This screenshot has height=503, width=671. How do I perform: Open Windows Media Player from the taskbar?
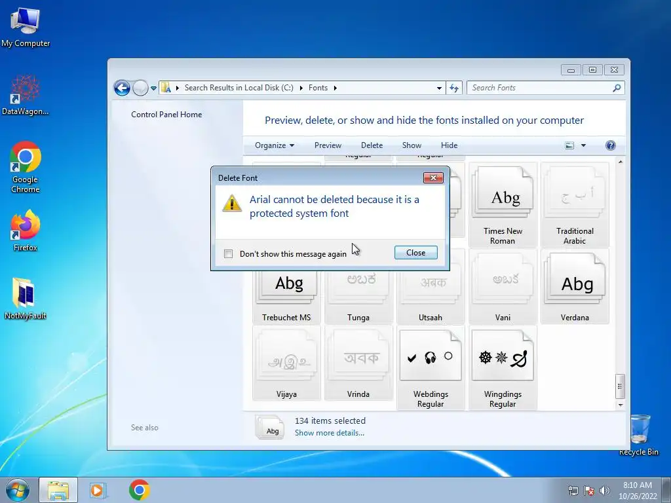pos(98,490)
